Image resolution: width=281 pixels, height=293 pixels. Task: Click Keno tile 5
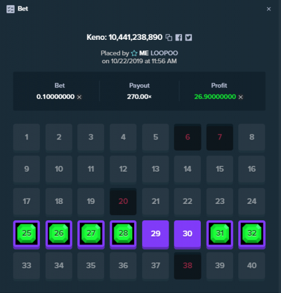click(x=156, y=137)
